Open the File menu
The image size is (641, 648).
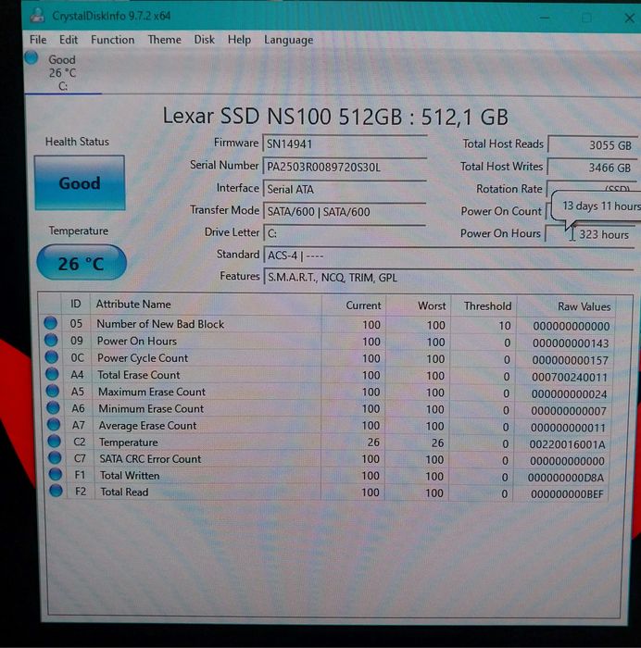click(38, 40)
